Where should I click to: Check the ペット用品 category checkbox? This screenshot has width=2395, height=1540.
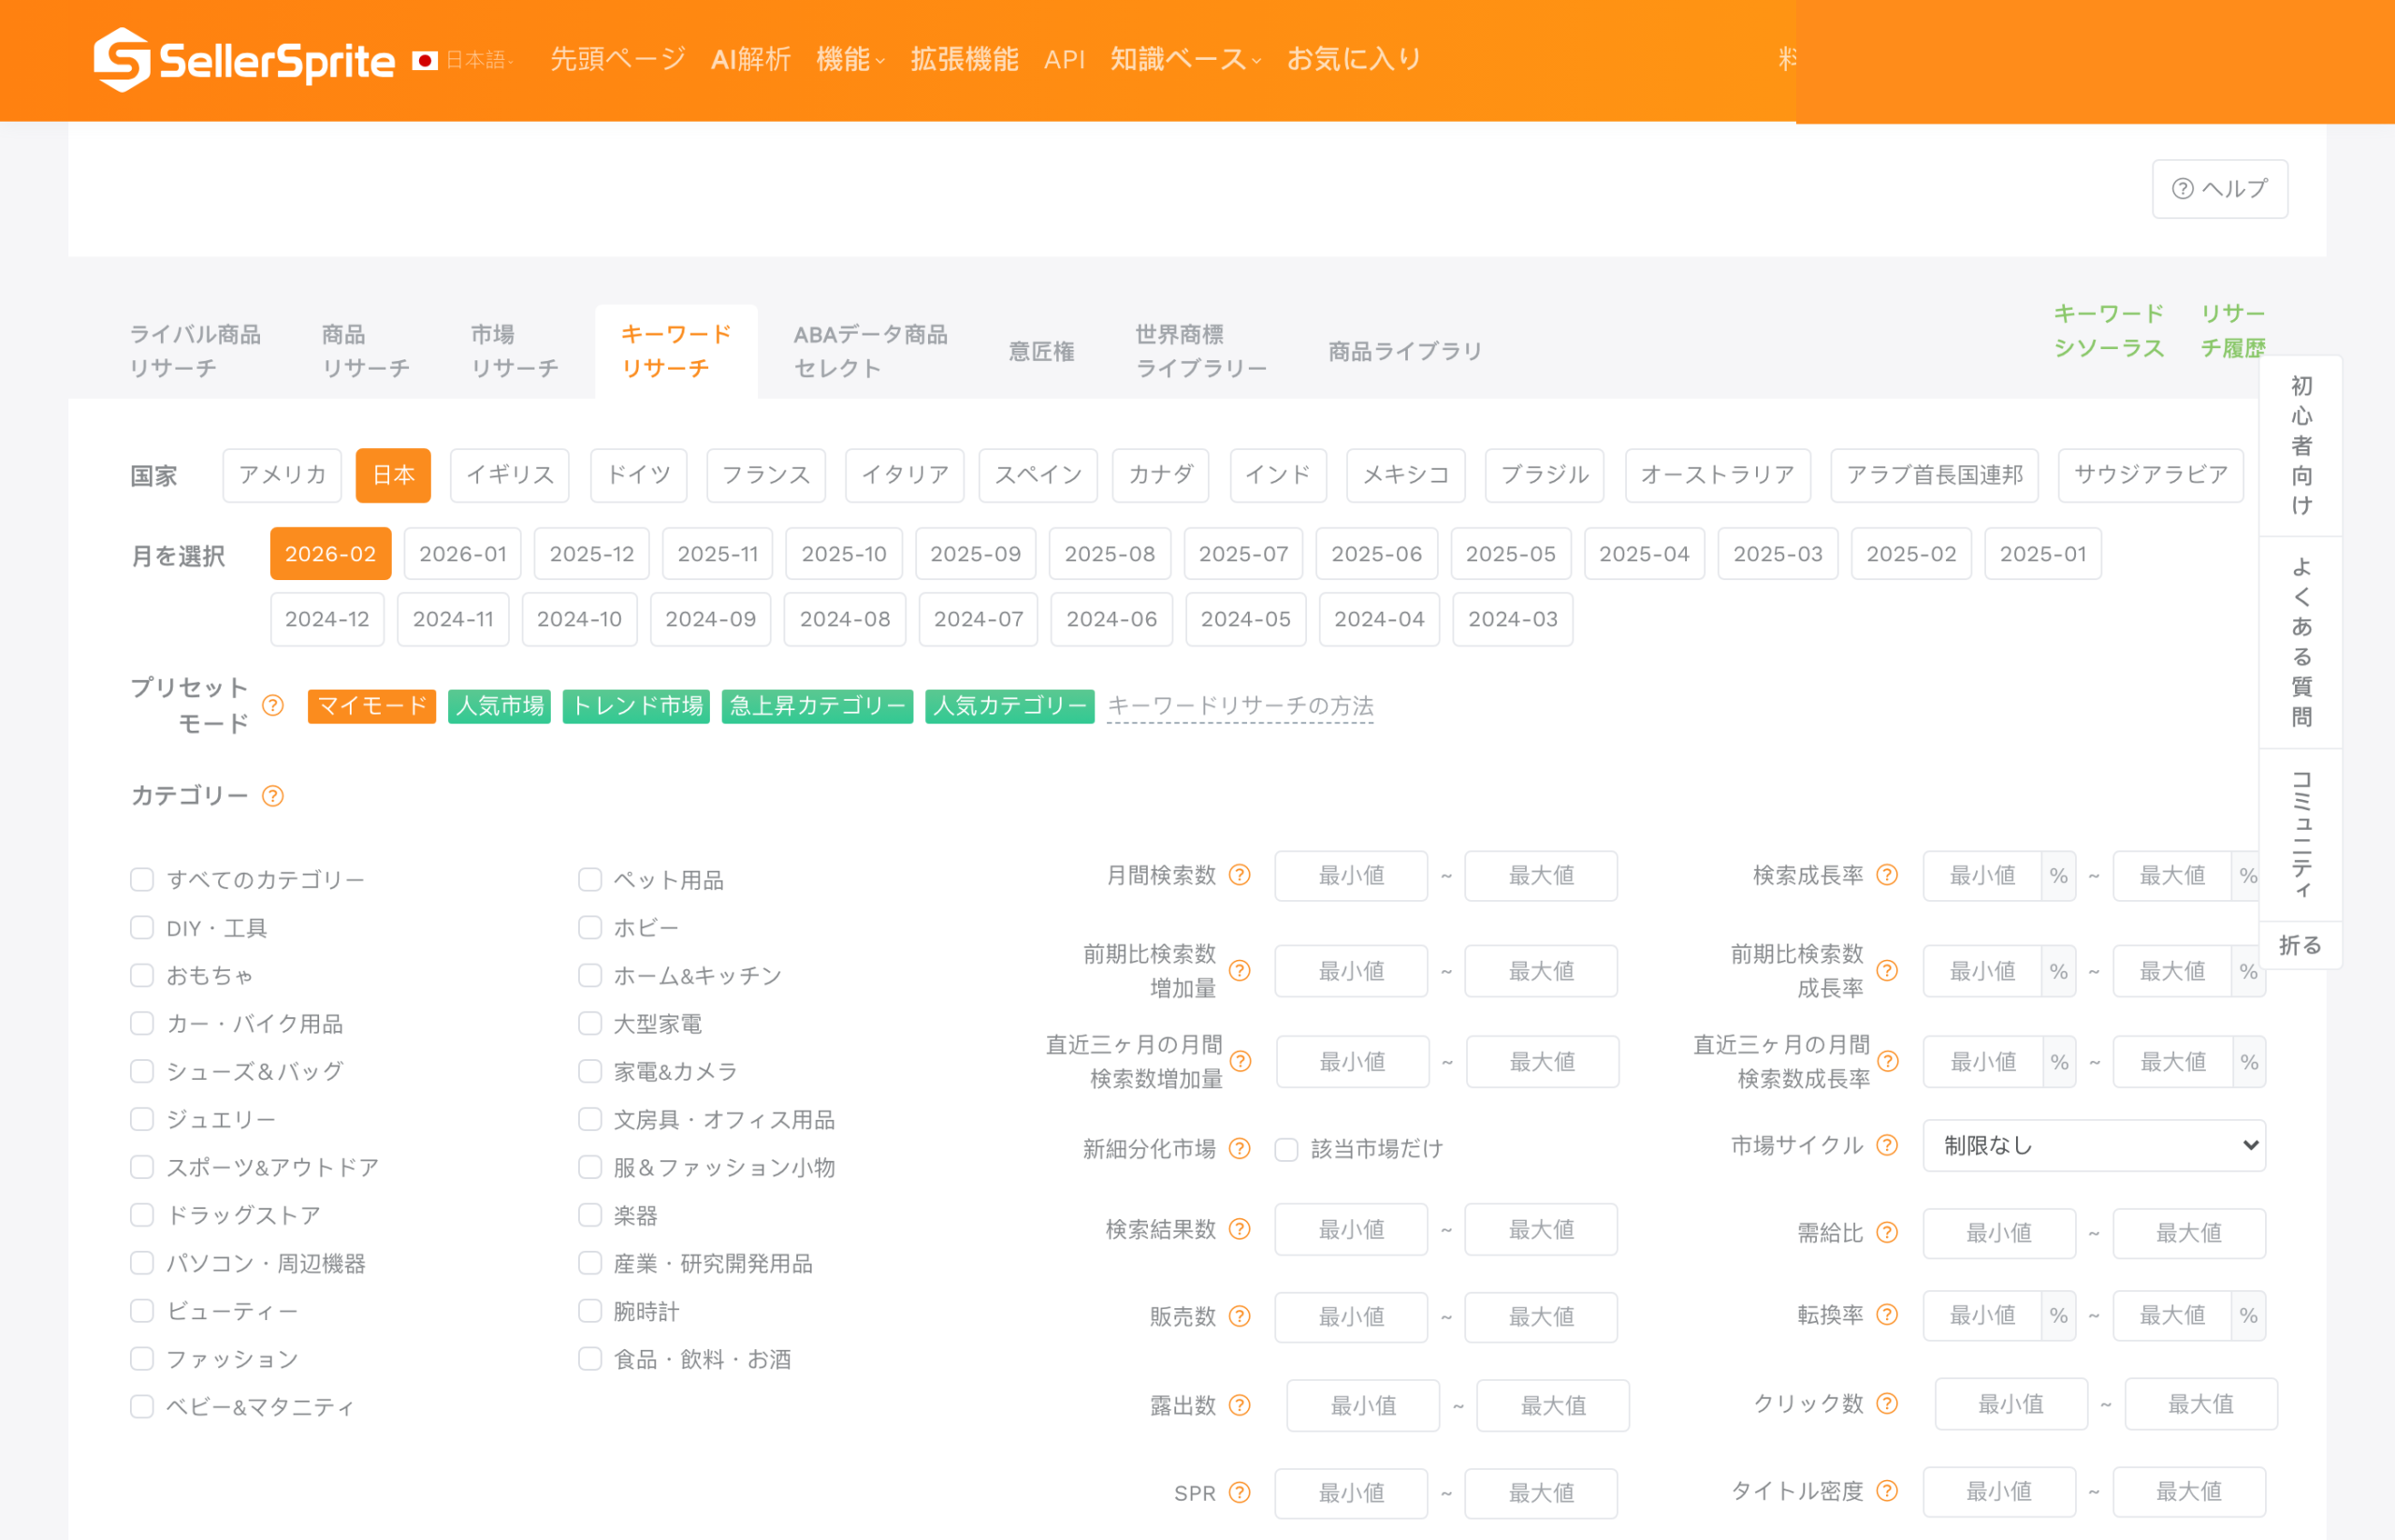coord(589,879)
